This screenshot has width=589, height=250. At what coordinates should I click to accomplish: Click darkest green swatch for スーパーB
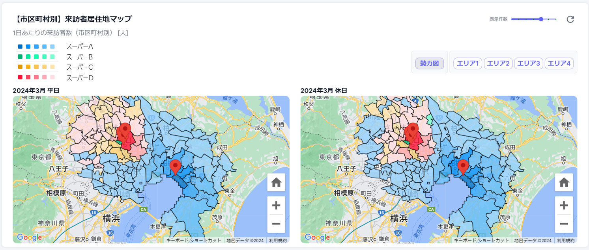[20, 57]
